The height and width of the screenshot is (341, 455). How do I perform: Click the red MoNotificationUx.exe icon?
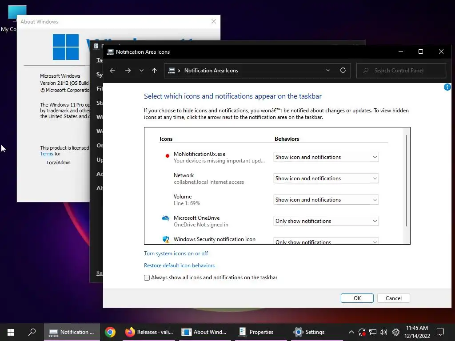click(x=167, y=156)
